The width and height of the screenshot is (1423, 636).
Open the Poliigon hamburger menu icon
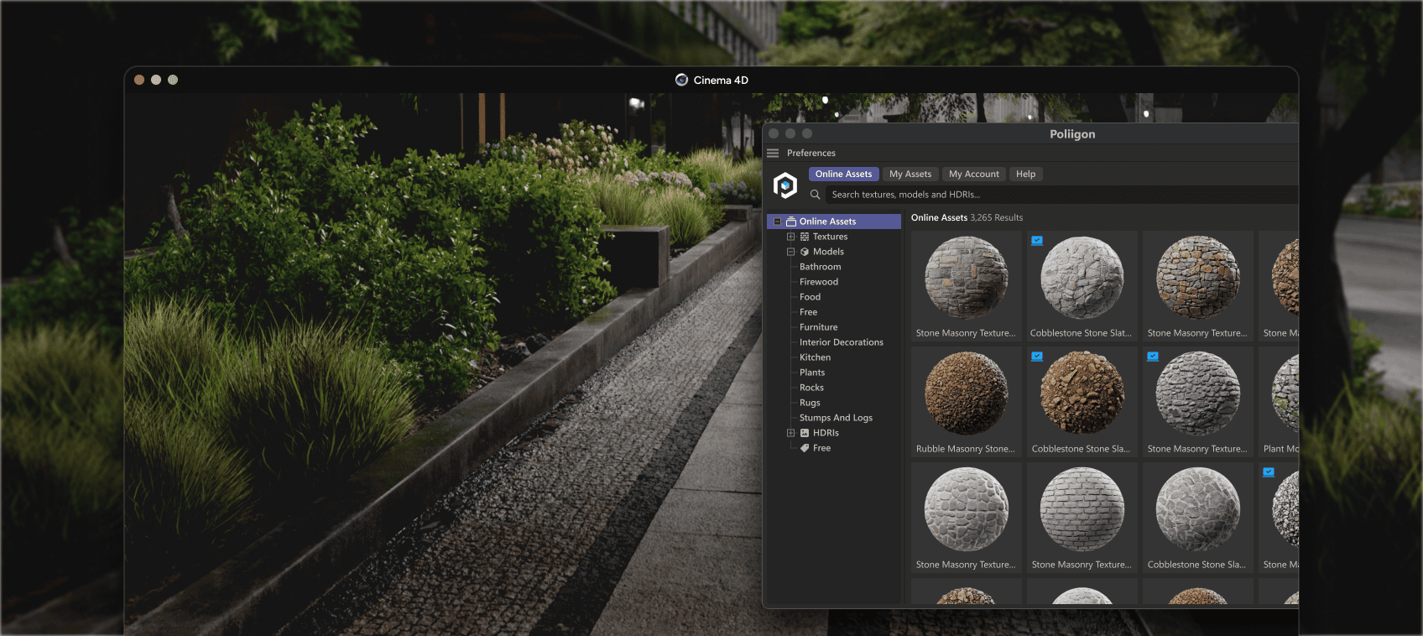click(x=773, y=153)
